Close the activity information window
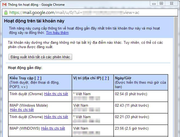This screenshot has height=137, width=180. (171, 4)
